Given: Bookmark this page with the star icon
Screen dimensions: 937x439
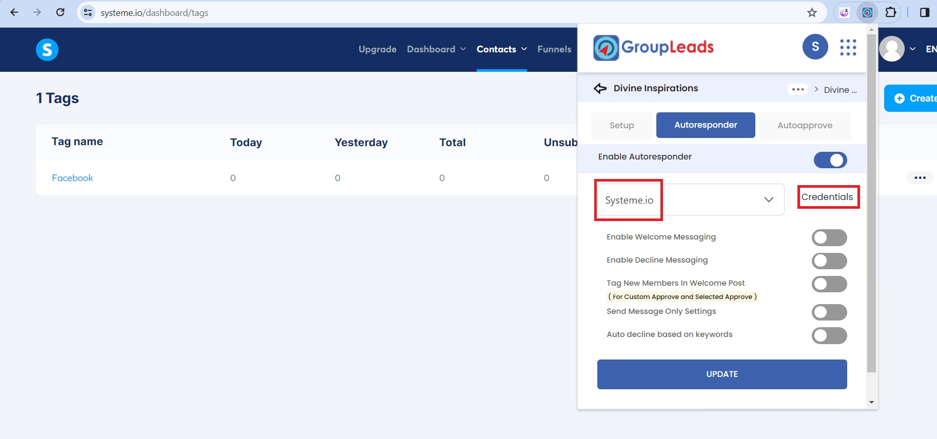Looking at the screenshot, I should click(812, 12).
